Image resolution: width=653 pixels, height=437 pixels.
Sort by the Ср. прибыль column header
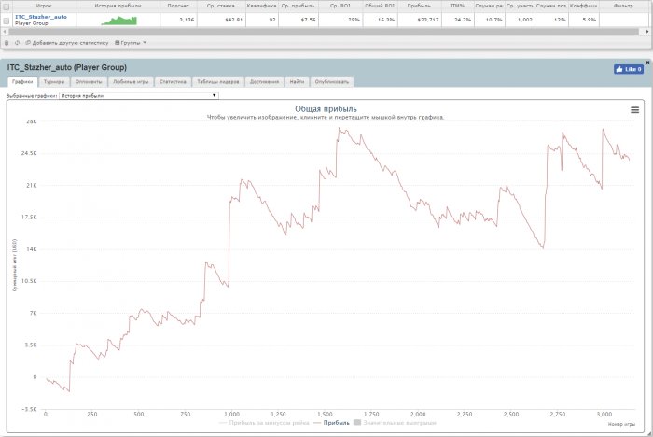tap(299, 6)
